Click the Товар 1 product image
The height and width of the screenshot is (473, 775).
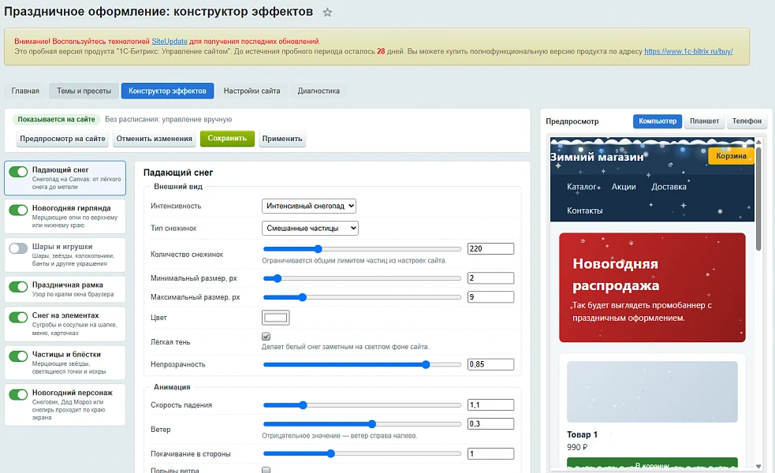pos(653,392)
